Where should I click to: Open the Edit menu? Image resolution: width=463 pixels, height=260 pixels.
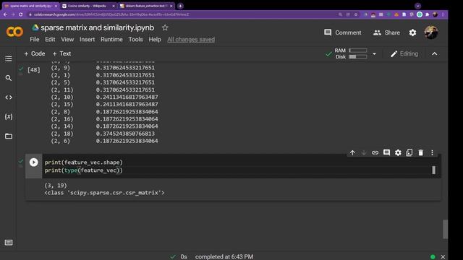click(50, 40)
